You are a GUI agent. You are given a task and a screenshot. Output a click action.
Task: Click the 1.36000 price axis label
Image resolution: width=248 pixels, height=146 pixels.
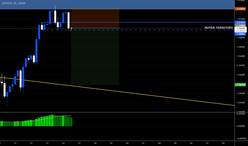point(241,75)
